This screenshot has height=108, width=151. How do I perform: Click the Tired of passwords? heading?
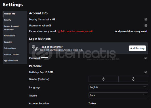(x=51, y=47)
